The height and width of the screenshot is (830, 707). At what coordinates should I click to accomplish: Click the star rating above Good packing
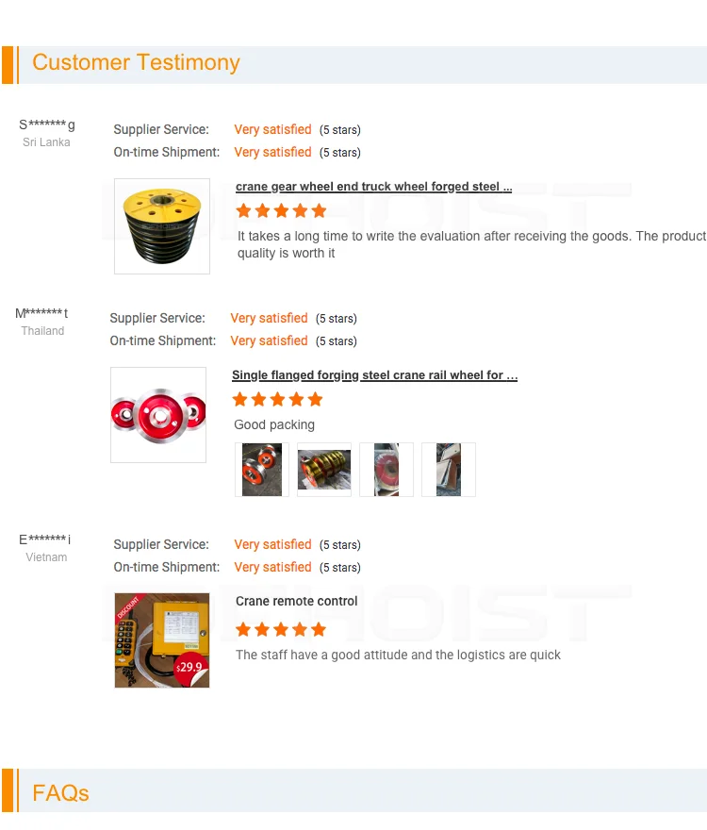point(277,399)
